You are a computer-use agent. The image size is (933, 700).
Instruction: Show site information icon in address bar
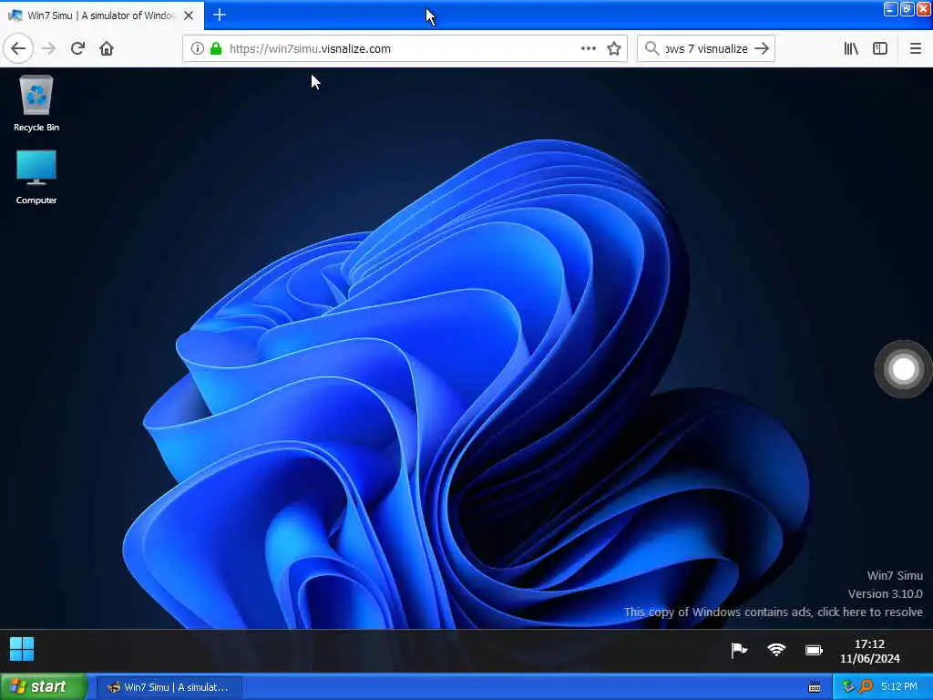(197, 48)
